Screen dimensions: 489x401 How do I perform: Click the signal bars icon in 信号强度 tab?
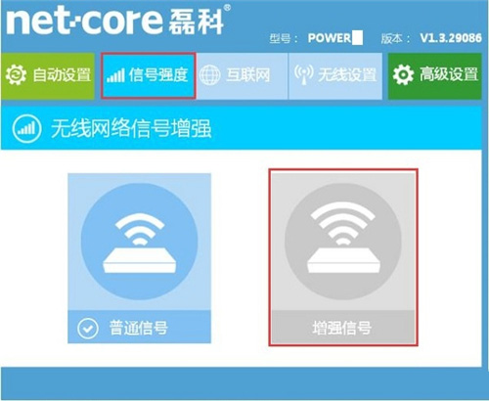coord(115,75)
